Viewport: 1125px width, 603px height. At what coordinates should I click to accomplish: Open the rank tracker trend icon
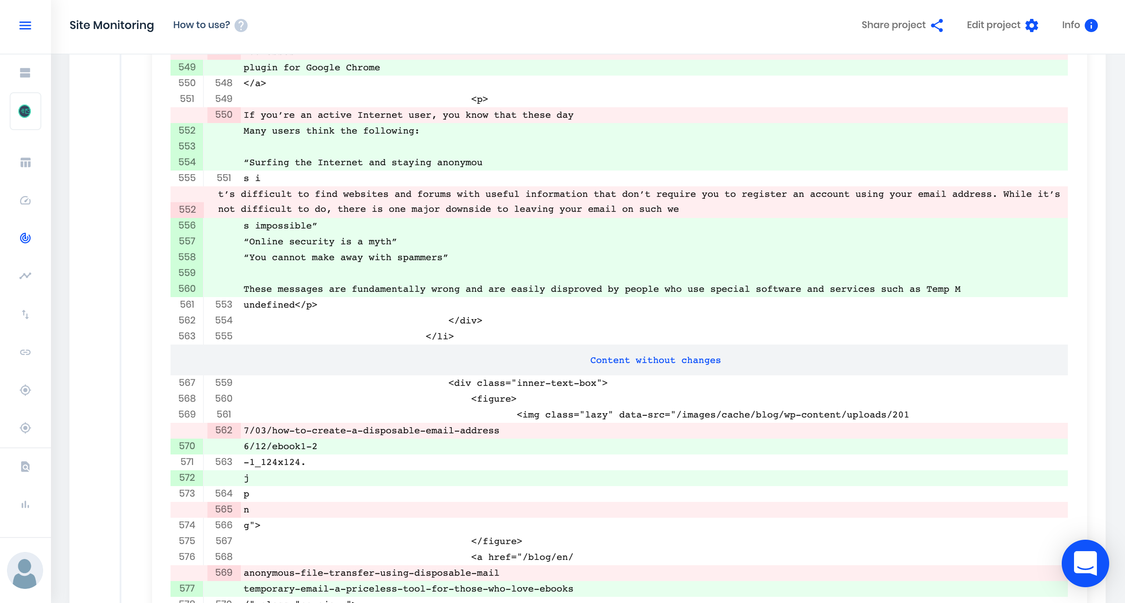(25, 276)
